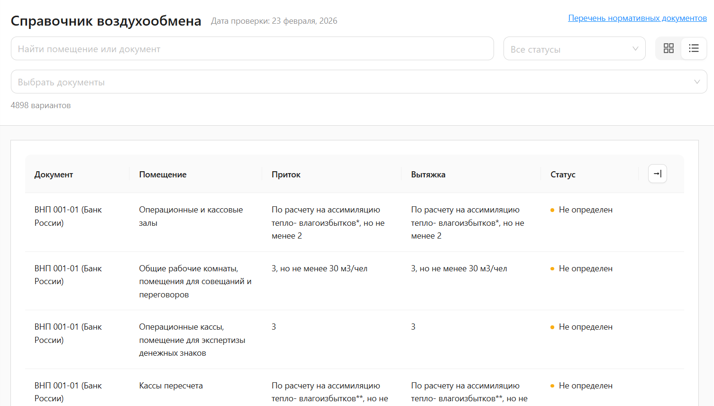The image size is (714, 406).
Task: Select the 'Операционные кассы' row
Action: pyautogui.click(x=192, y=340)
